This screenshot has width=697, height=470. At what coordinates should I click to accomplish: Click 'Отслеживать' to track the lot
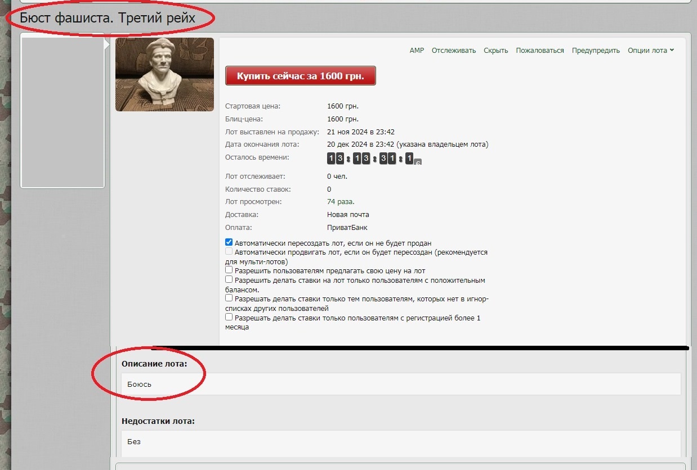click(454, 51)
